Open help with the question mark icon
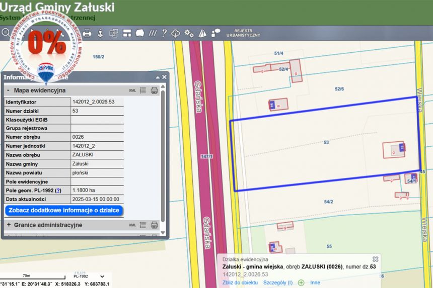 (164, 33)
